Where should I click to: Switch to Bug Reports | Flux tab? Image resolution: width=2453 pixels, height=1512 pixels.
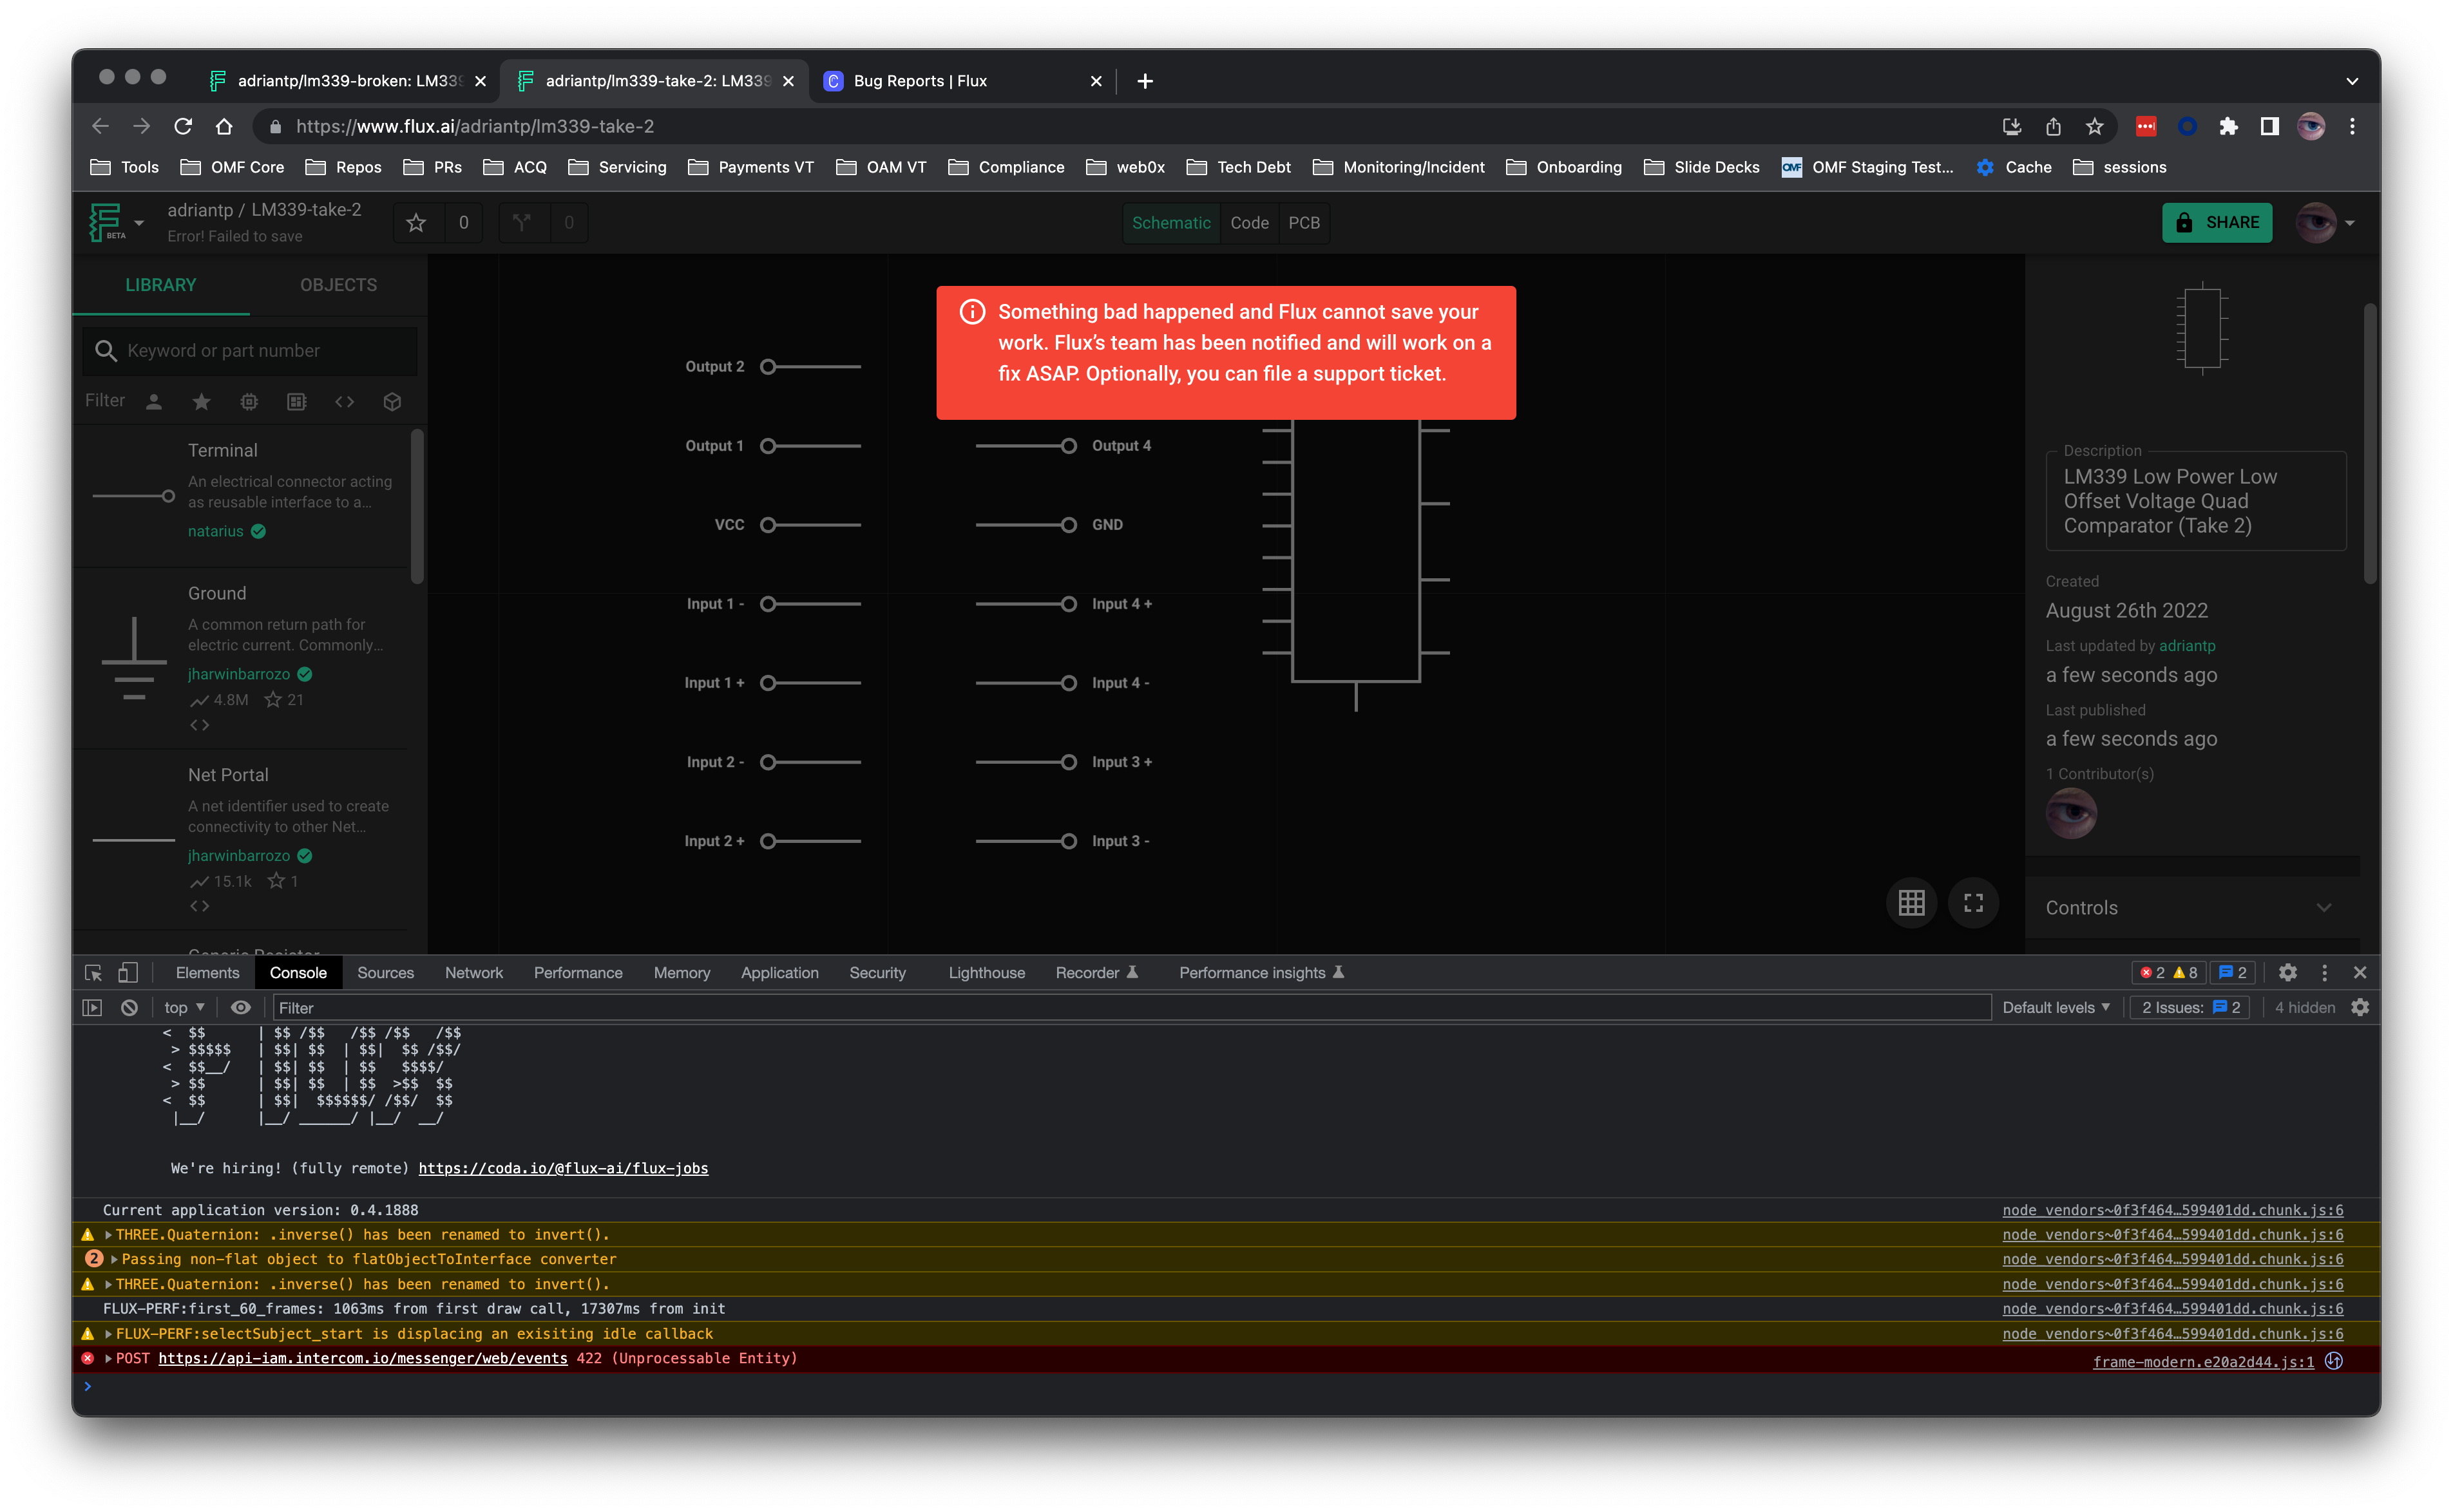pyautogui.click(x=960, y=81)
